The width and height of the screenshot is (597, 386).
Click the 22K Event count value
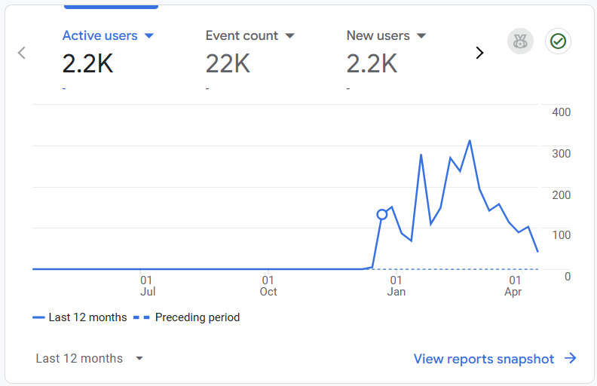point(228,64)
